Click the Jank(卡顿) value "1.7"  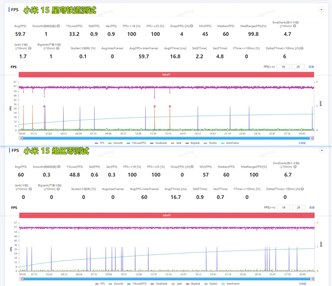pyautogui.click(x=23, y=57)
